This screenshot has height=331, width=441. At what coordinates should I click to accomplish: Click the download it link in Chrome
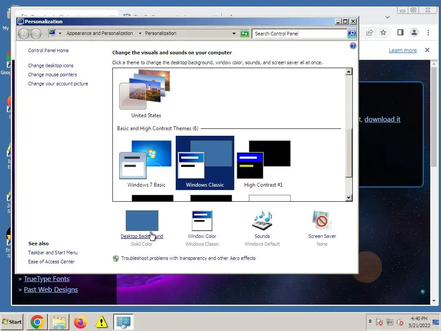point(382,119)
